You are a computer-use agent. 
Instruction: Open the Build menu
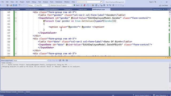click(28, 2)
